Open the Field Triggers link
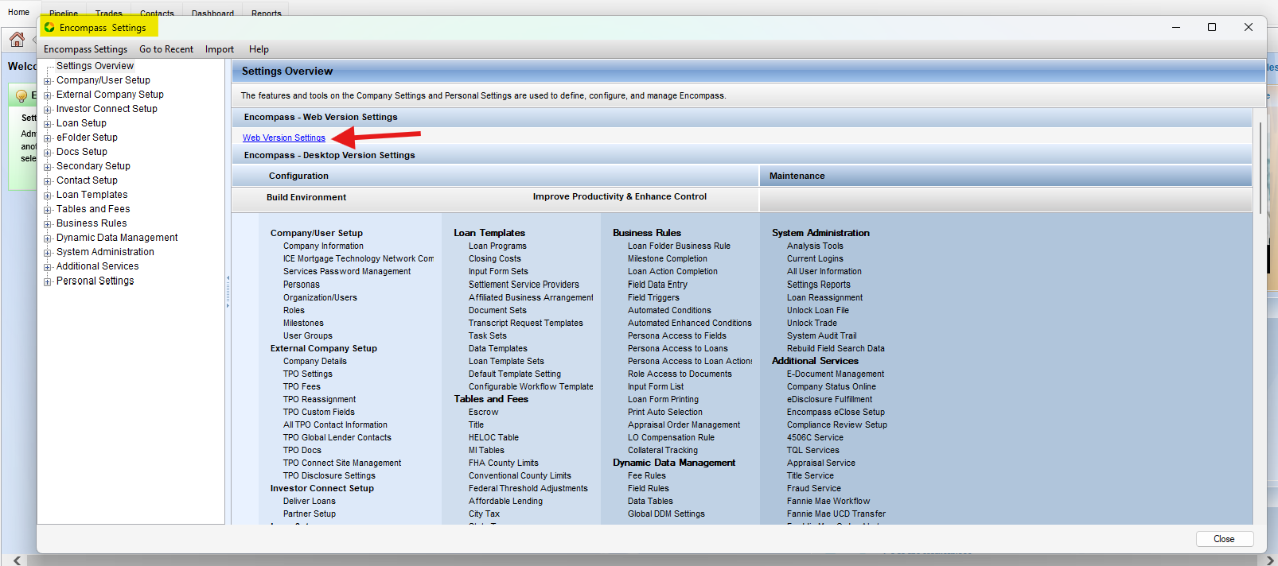The height and width of the screenshot is (566, 1278). point(653,297)
